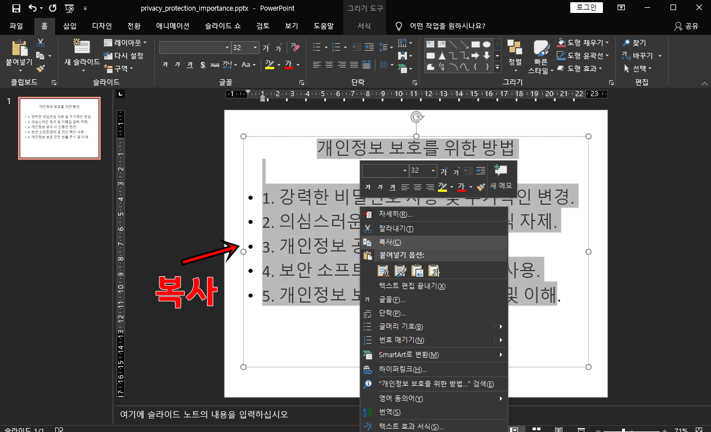Click the Redo icon in quick access toolbar
The height and width of the screenshot is (432, 711).
[53, 8]
